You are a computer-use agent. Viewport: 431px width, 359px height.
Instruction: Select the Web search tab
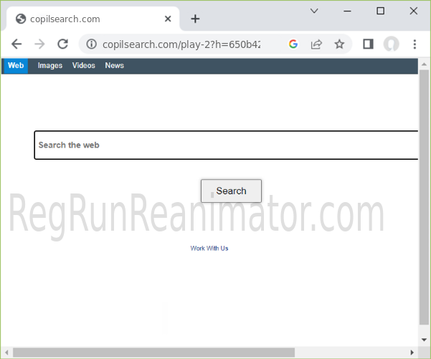click(x=16, y=65)
